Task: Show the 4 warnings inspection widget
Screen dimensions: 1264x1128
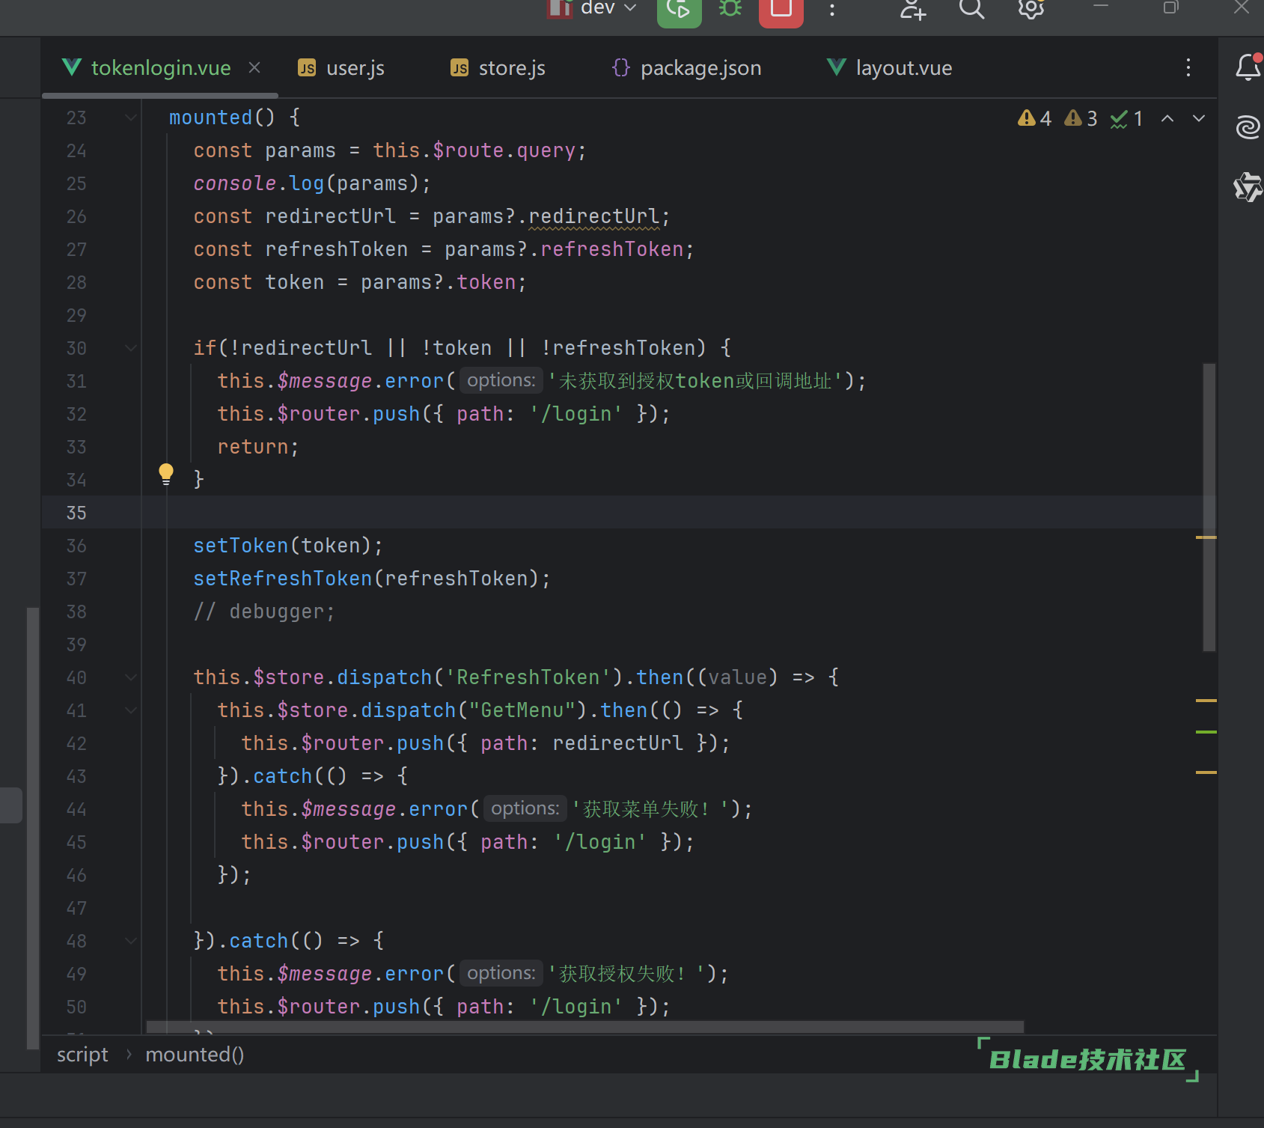Action: point(1035,118)
